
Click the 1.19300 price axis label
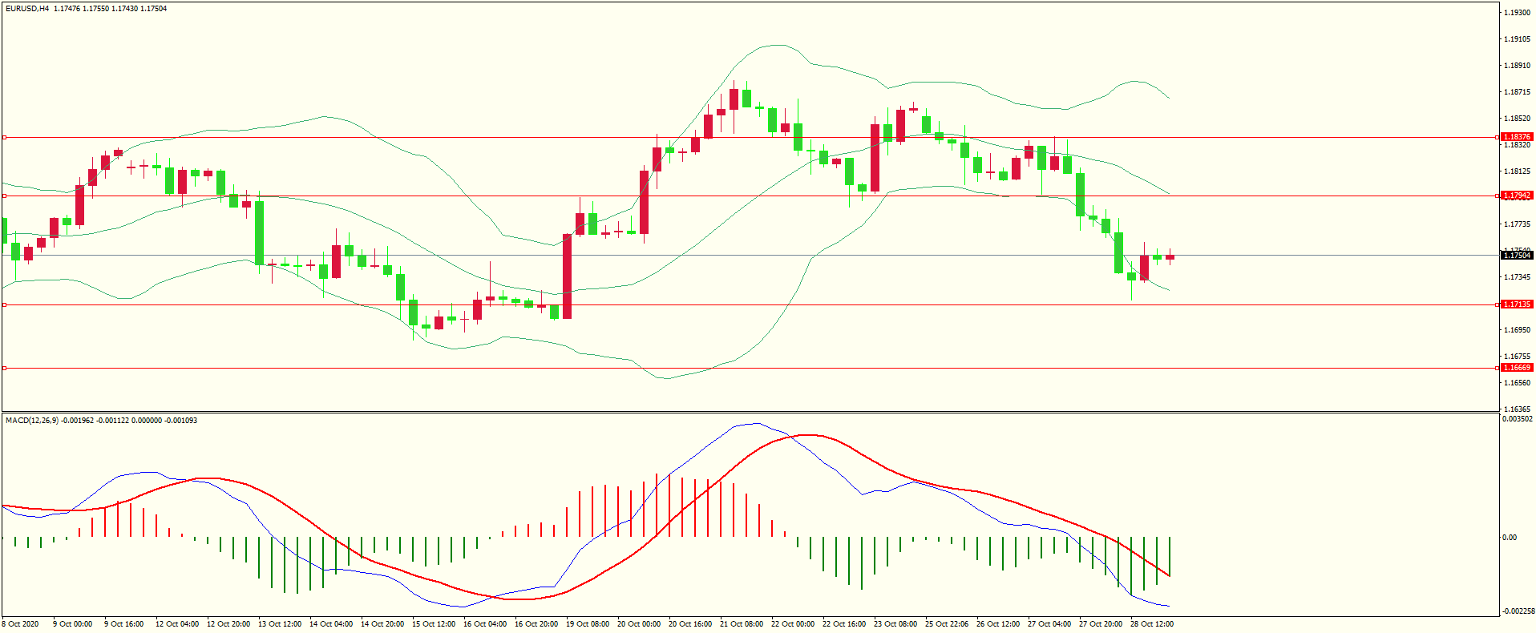[x=1517, y=13]
